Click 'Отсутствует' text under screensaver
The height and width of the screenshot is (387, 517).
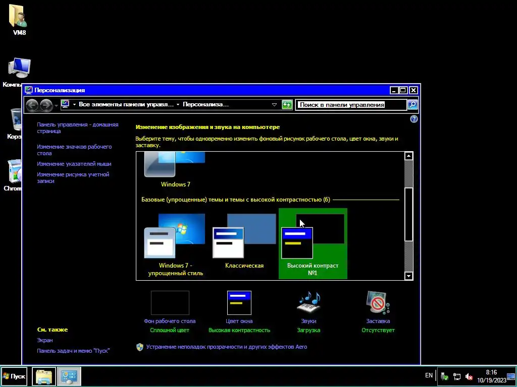tap(378, 330)
